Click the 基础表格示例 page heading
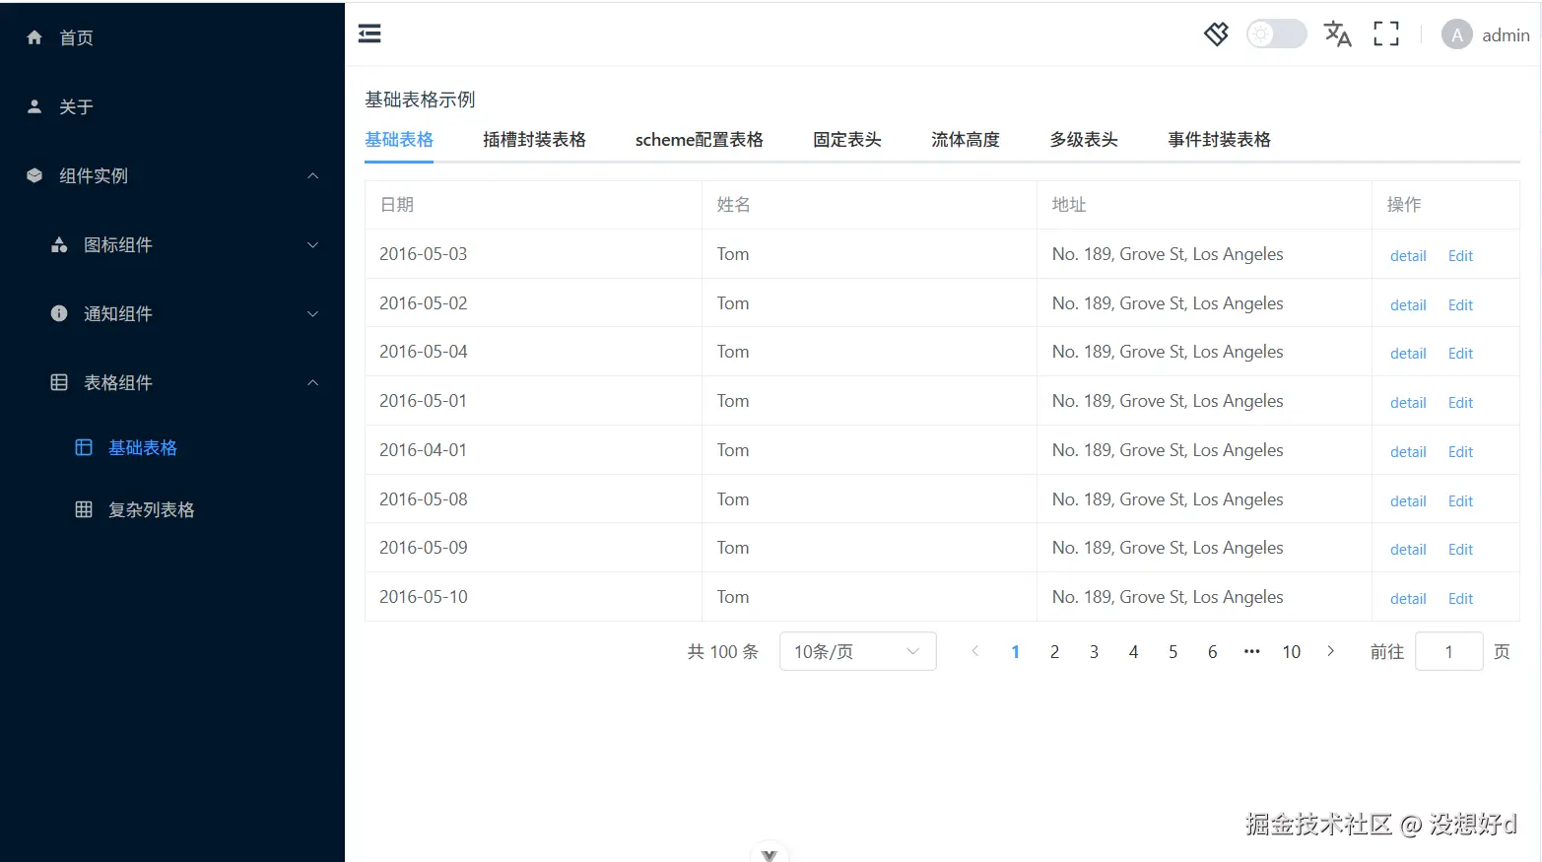The height and width of the screenshot is (862, 1542). (x=420, y=99)
